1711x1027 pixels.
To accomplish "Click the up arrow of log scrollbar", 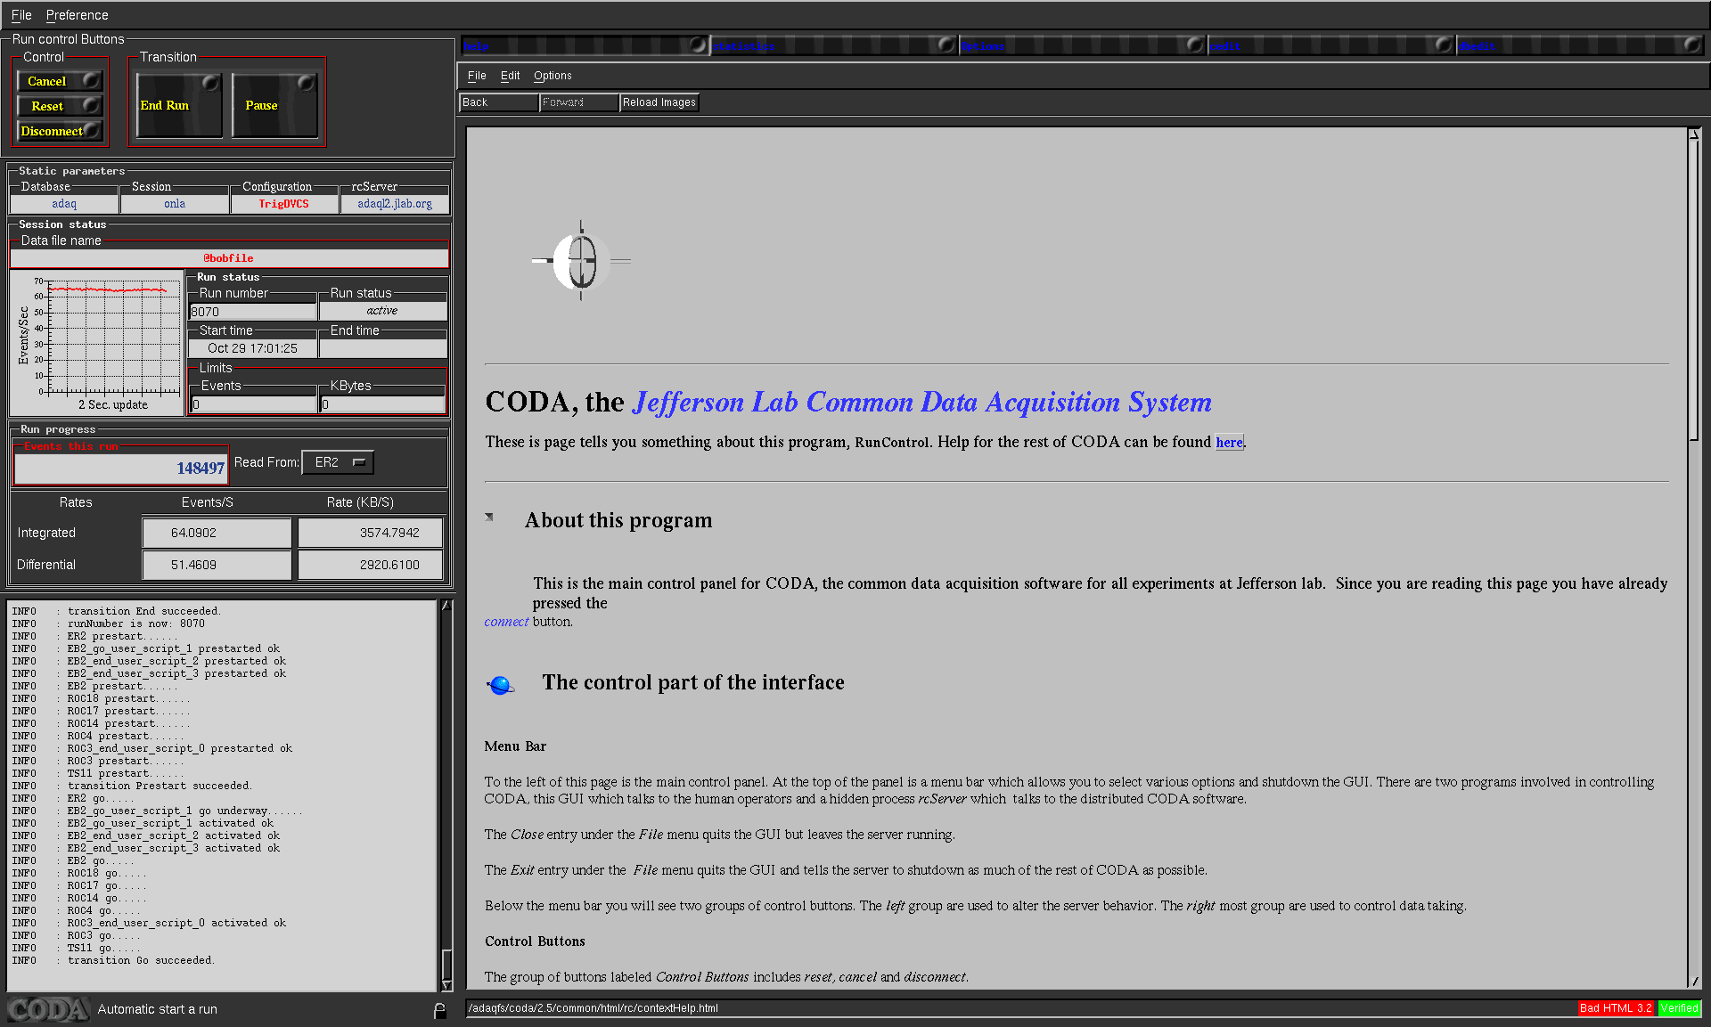I will pos(446,606).
